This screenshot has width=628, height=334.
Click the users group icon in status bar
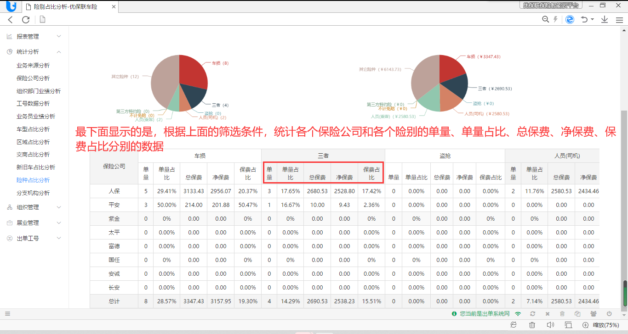tap(594, 314)
